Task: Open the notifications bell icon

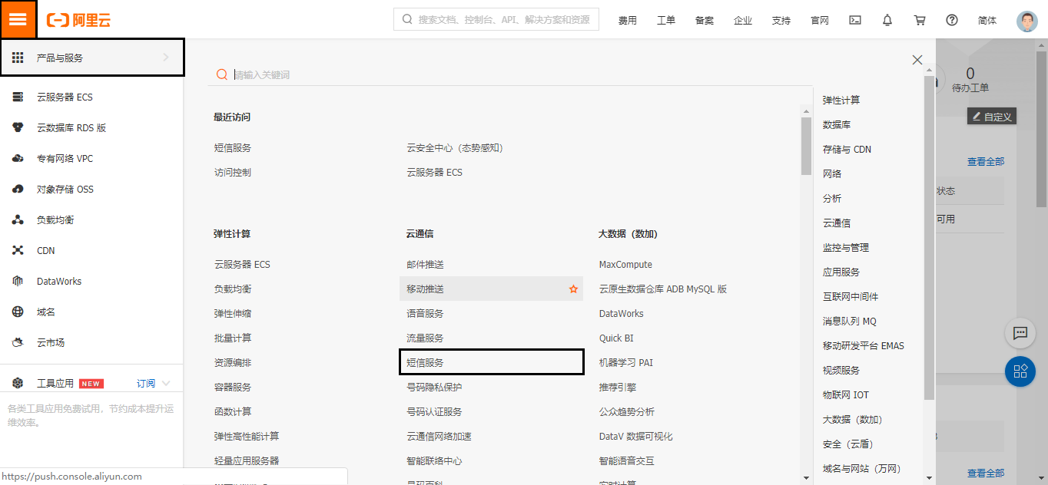Action: (x=887, y=20)
